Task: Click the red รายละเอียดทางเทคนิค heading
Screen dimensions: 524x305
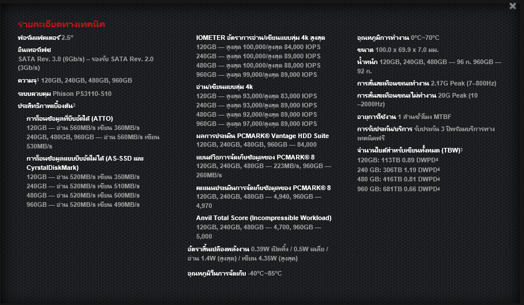Action: coord(61,25)
